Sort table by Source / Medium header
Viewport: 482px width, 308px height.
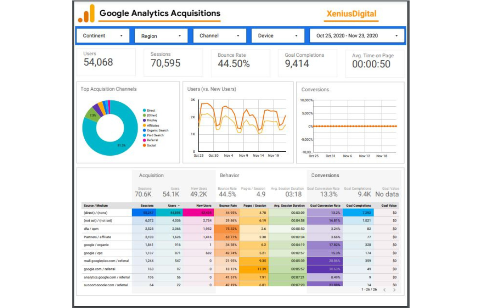[x=96, y=205]
